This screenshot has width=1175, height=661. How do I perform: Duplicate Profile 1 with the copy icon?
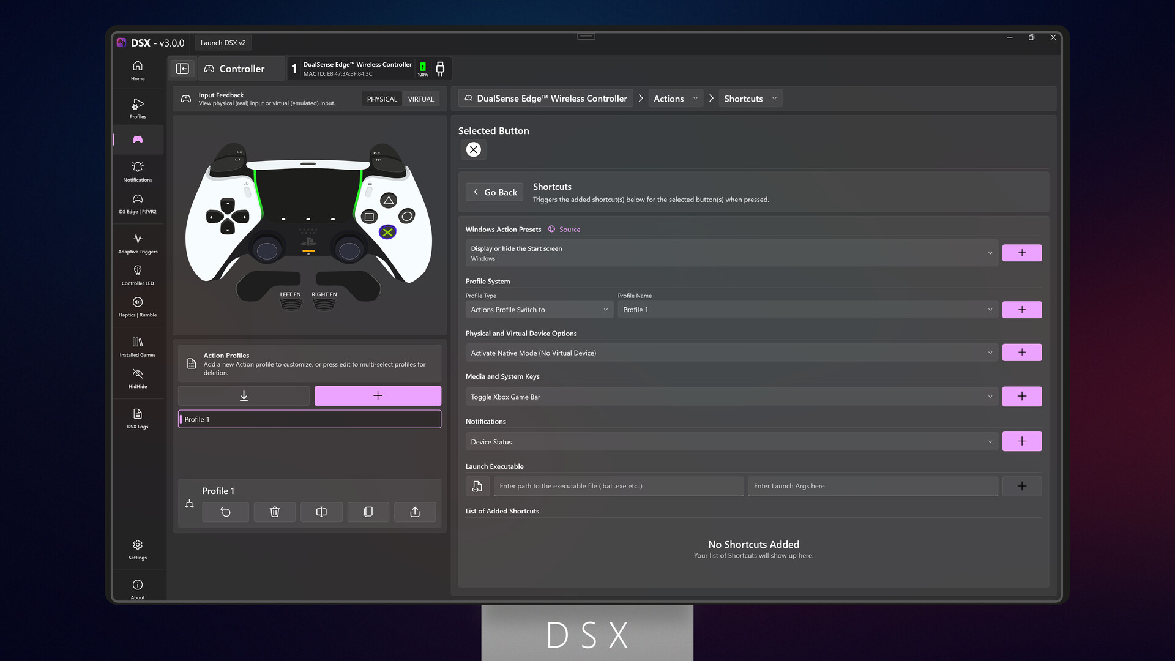[368, 512]
